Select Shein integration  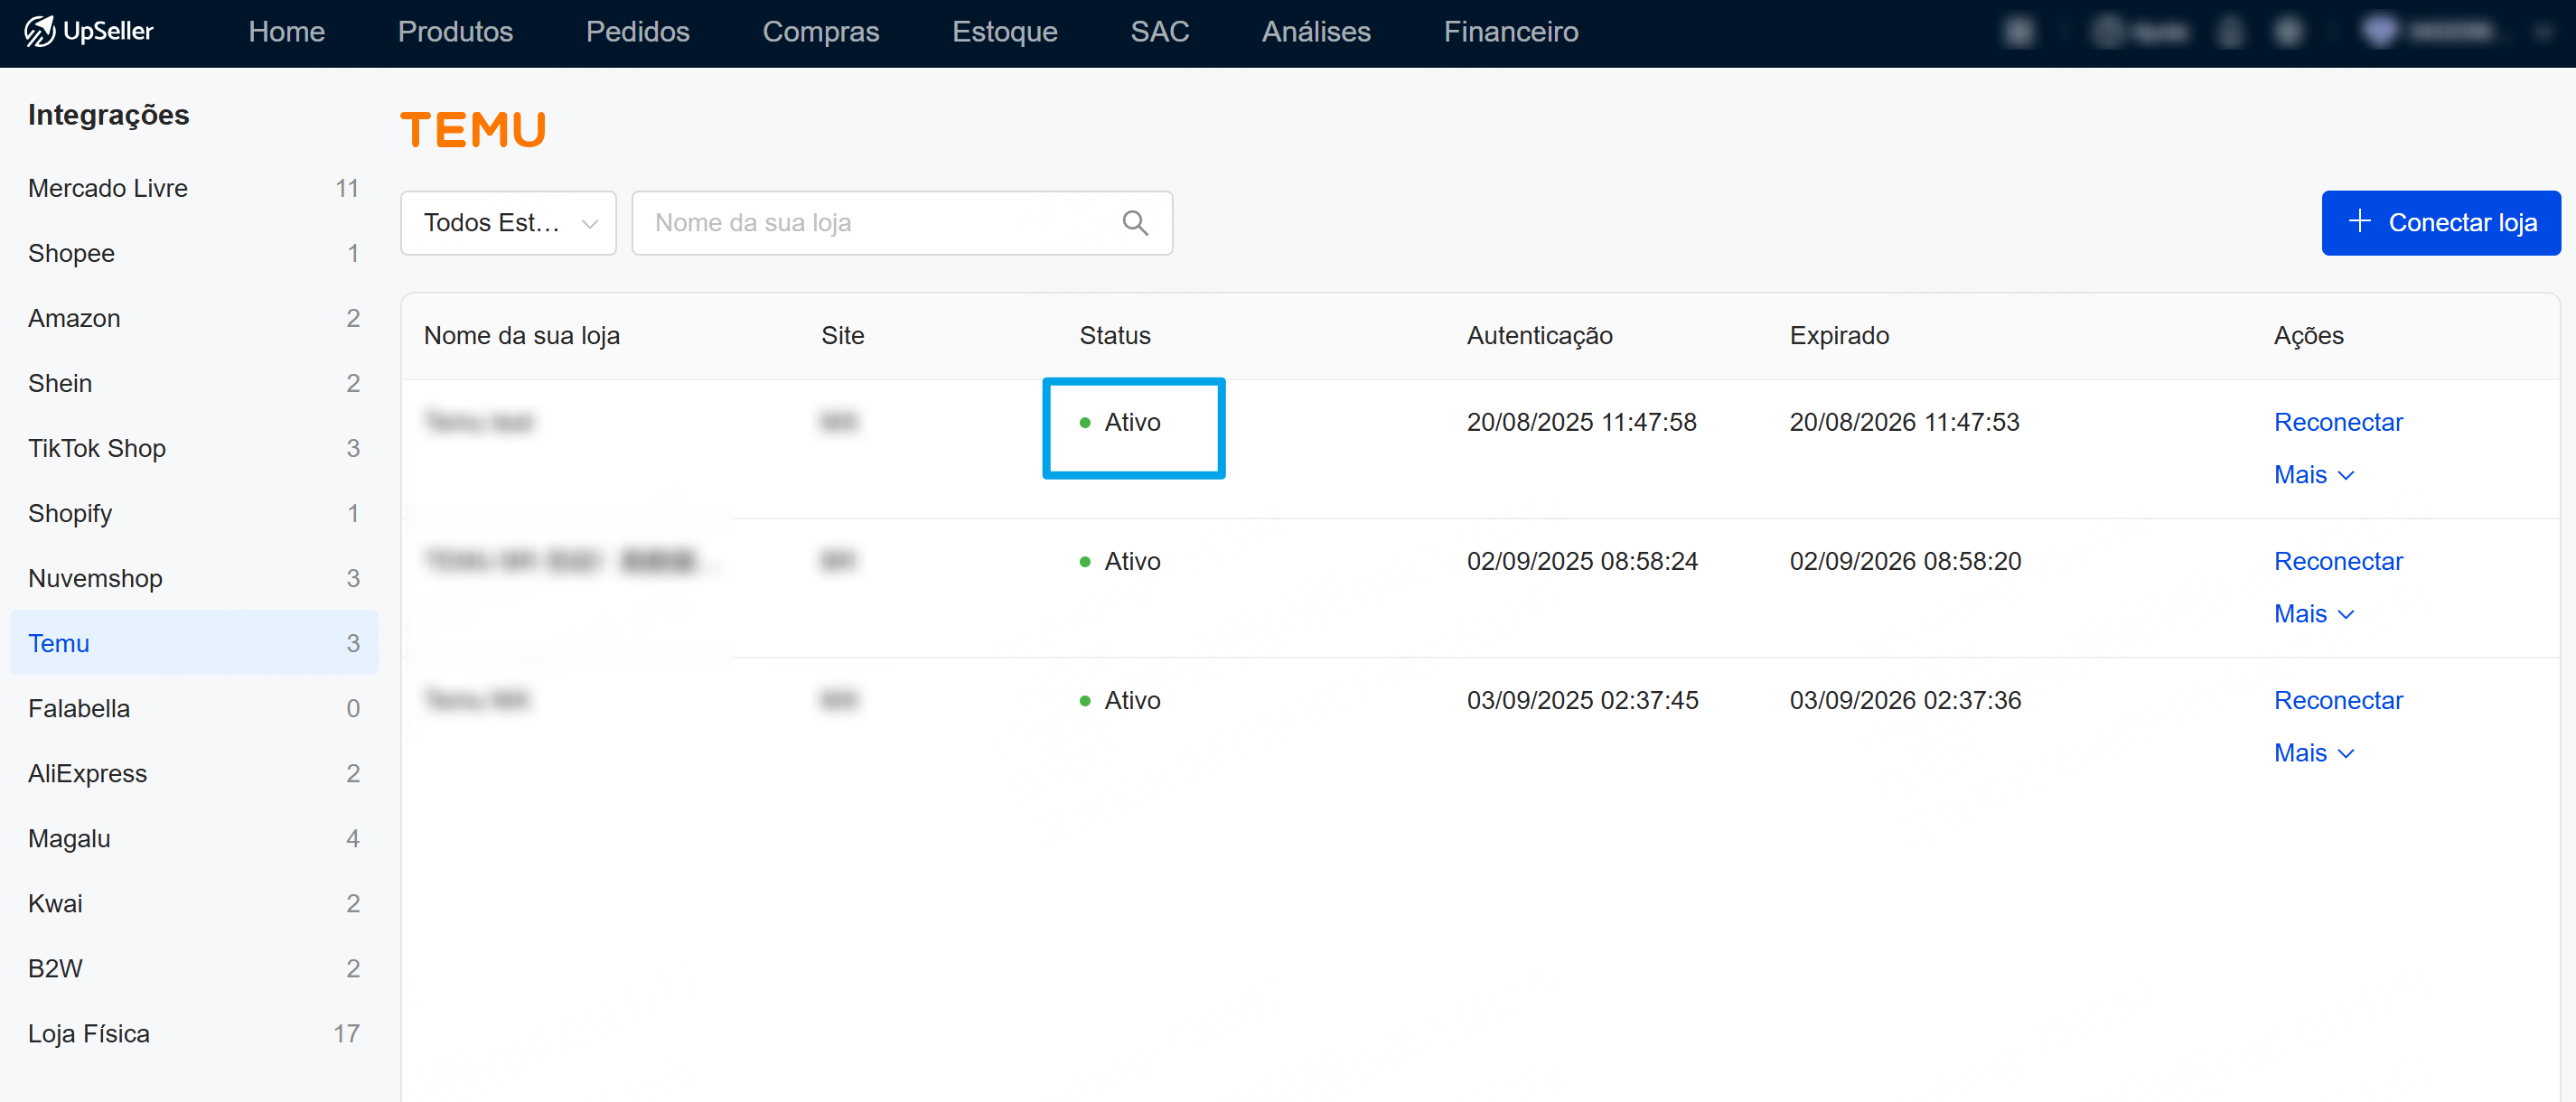(194, 383)
